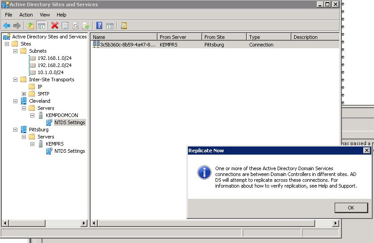Collapse the Inter-Site Transports node
Screen dimensions: 374x243
15,80
